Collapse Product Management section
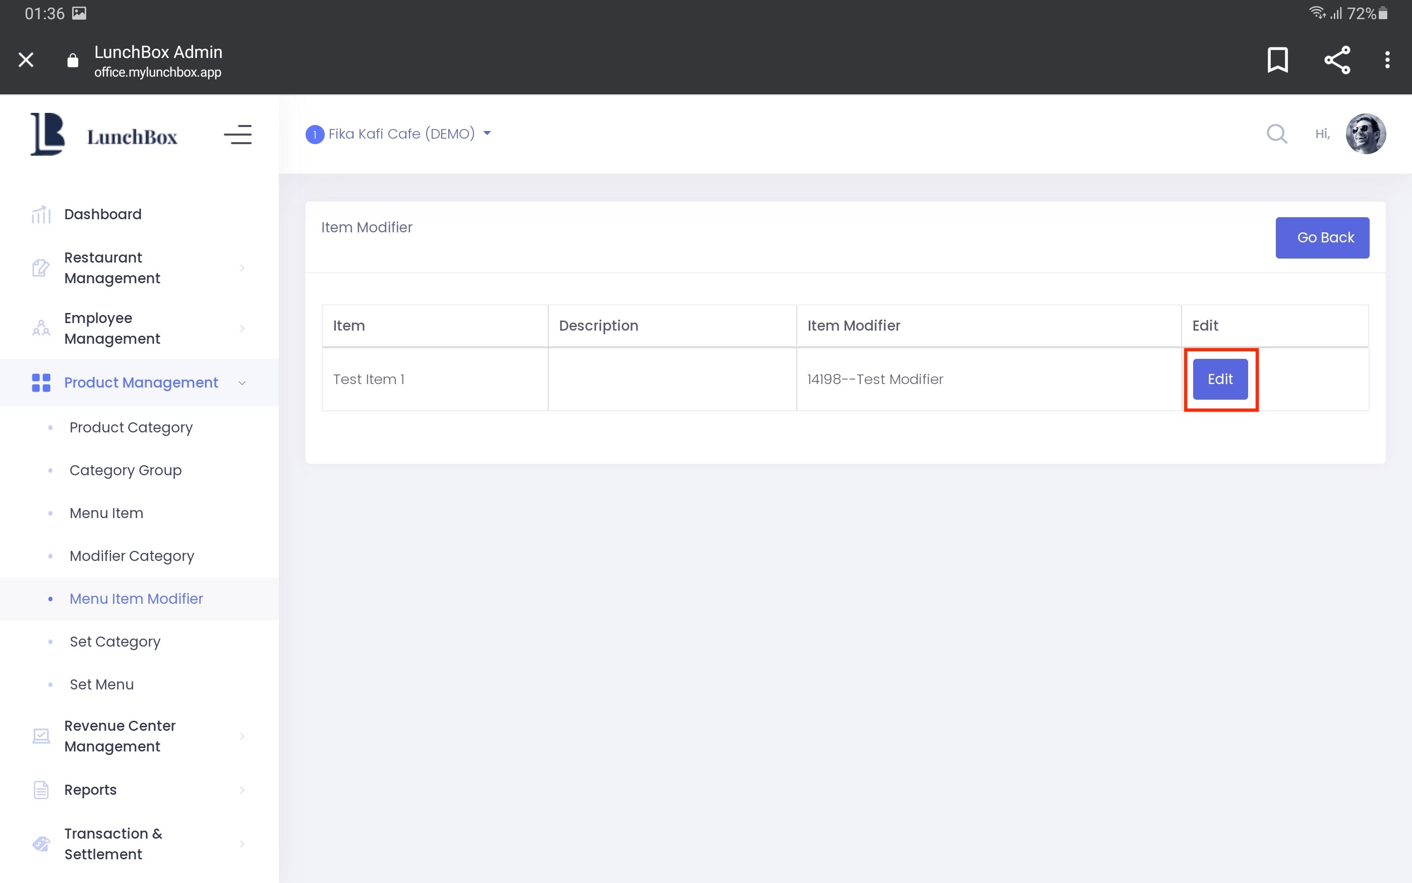1412x883 pixels. point(242,383)
